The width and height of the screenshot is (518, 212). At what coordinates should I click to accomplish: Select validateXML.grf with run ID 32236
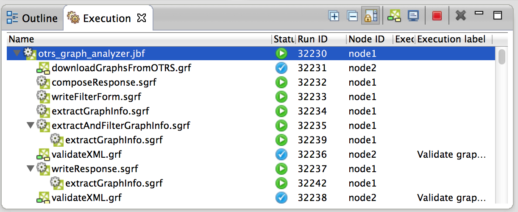[86, 155]
